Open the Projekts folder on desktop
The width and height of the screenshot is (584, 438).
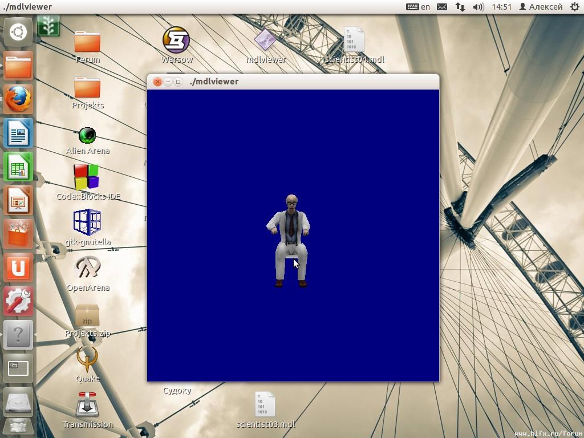(87, 88)
